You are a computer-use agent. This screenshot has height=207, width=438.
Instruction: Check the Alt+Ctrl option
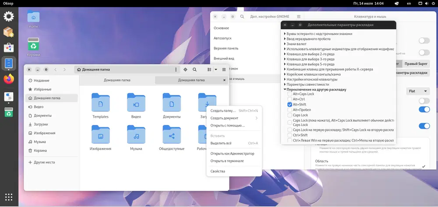pos(290,99)
